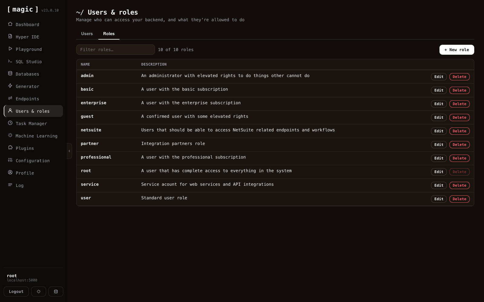Viewport: 484px width, 302px height.
Task: Open the Plugins puzzle icon
Action: pyautogui.click(x=10, y=148)
